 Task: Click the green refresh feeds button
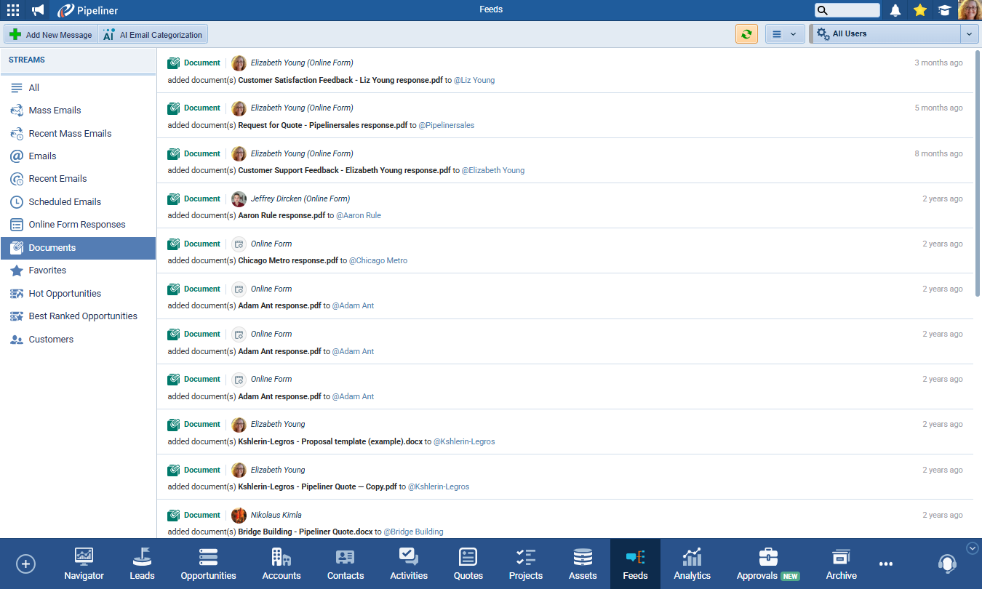tap(746, 34)
